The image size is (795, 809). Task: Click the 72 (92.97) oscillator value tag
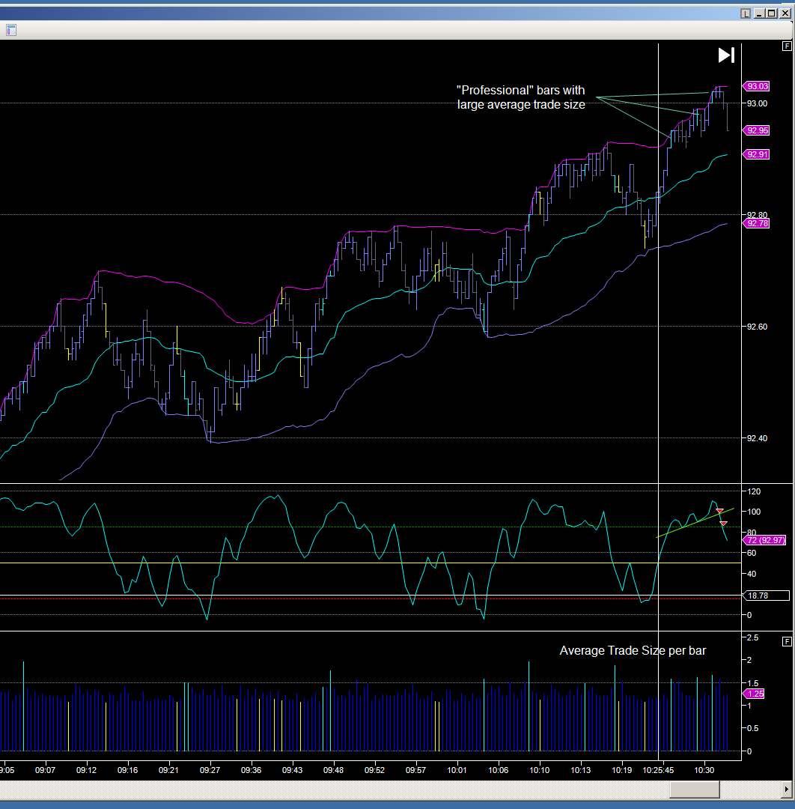point(765,540)
